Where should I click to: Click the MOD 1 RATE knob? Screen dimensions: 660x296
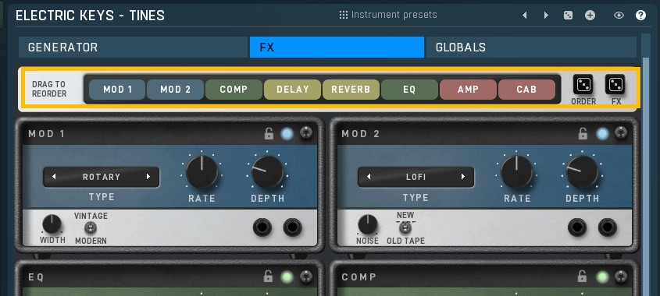[x=202, y=171]
